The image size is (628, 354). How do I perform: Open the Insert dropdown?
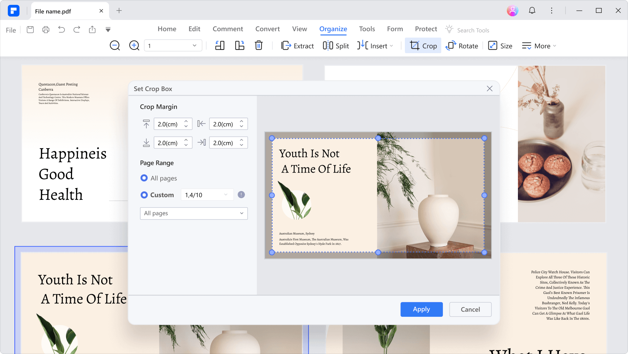pos(375,46)
